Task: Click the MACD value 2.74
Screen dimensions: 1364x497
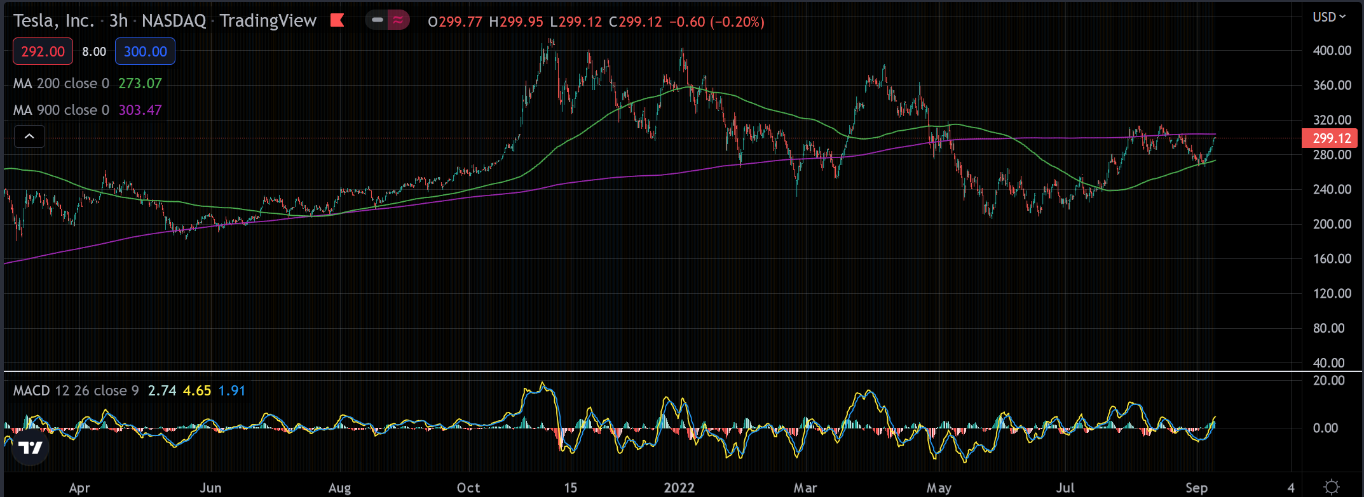Action: [162, 390]
